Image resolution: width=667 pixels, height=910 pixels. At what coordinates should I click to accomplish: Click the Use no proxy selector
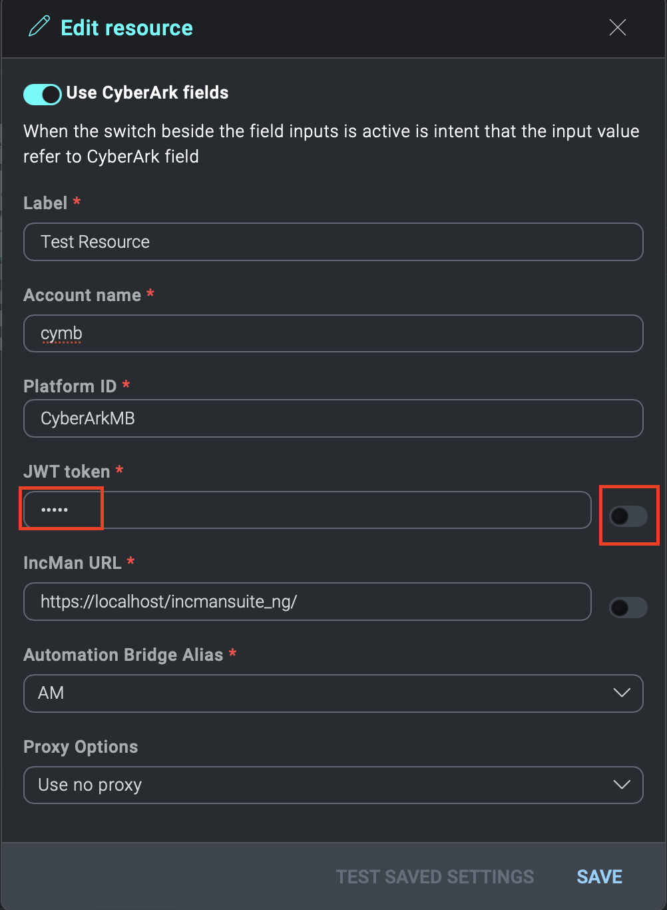(333, 785)
